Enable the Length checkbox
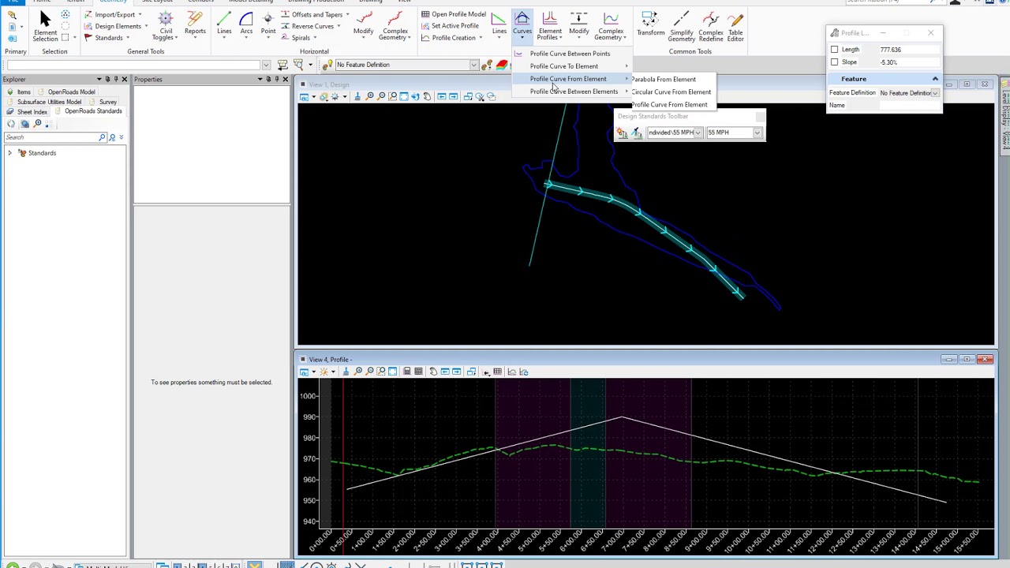The image size is (1010, 568). click(834, 50)
